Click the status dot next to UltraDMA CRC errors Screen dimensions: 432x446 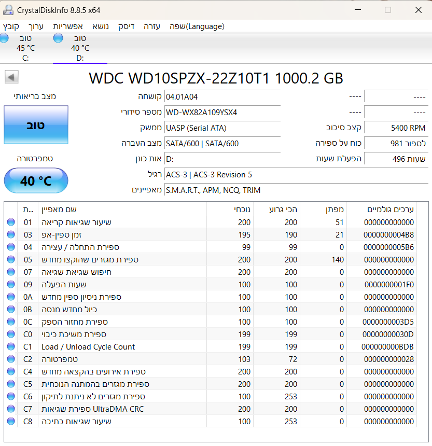11,409
